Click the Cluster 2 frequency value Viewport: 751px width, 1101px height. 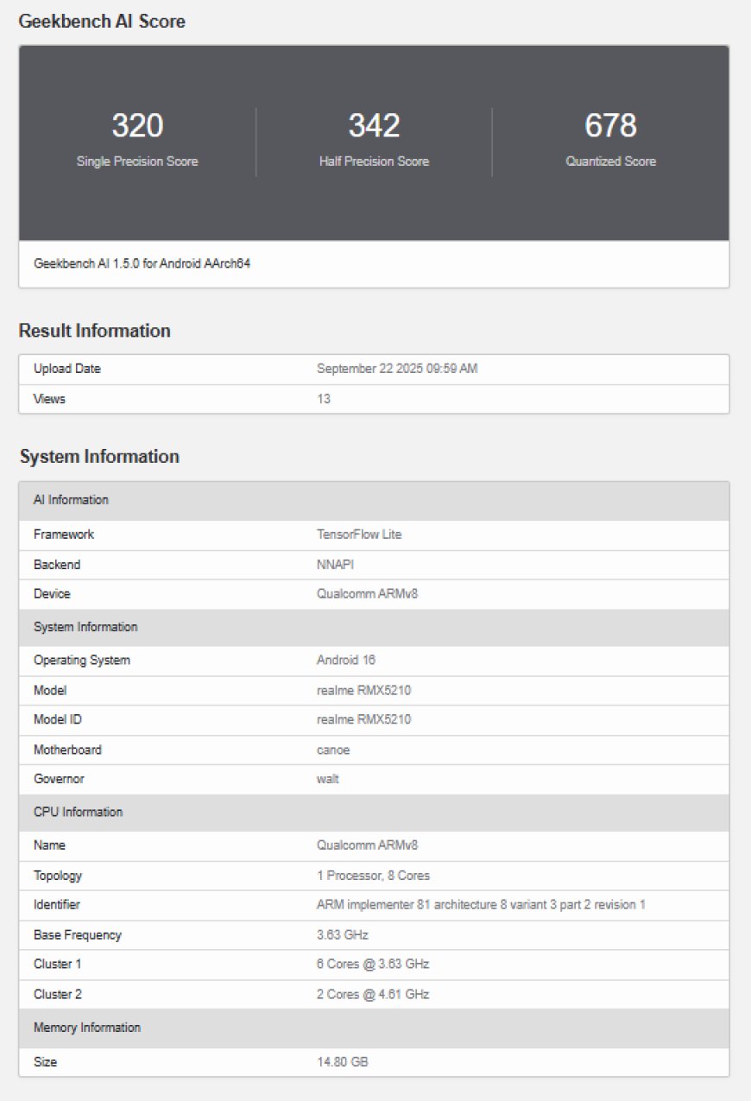(x=373, y=994)
